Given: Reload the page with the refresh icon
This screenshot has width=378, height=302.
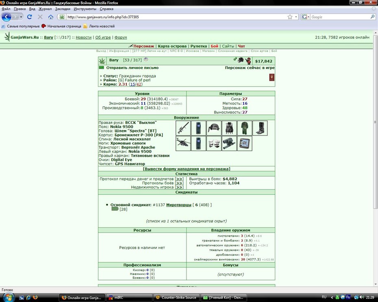Looking at the screenshot, I should pyautogui.click(x=29, y=17).
